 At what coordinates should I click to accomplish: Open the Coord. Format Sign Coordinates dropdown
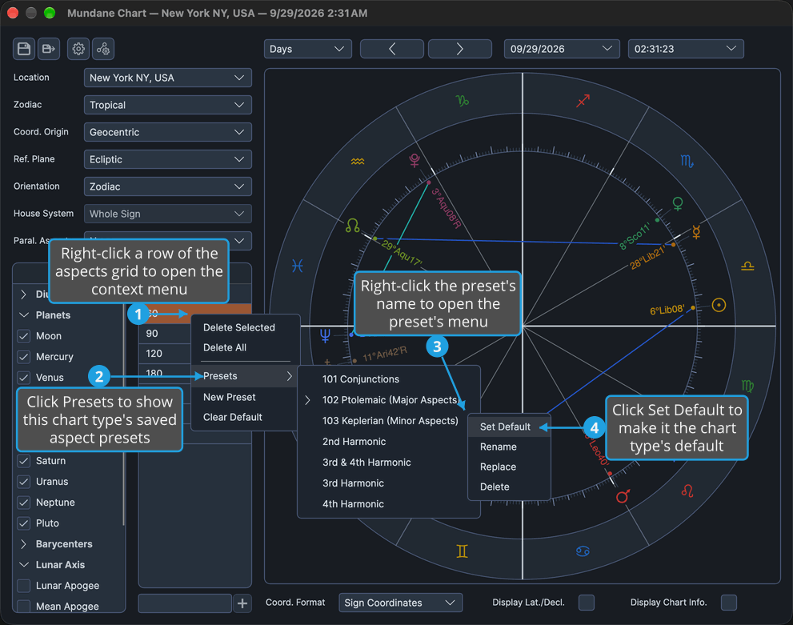400,603
